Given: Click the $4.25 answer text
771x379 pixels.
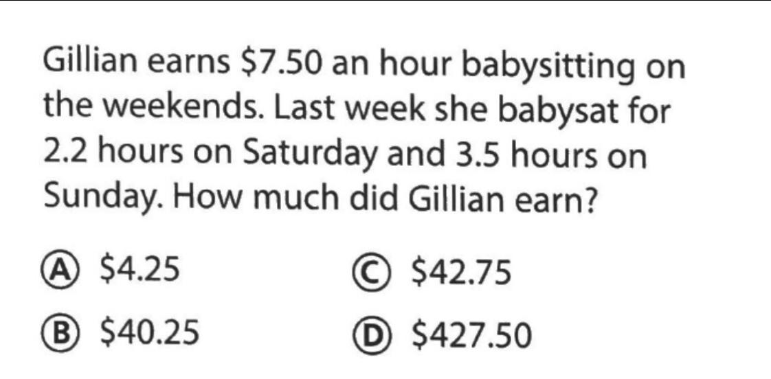Looking at the screenshot, I should point(139,270).
